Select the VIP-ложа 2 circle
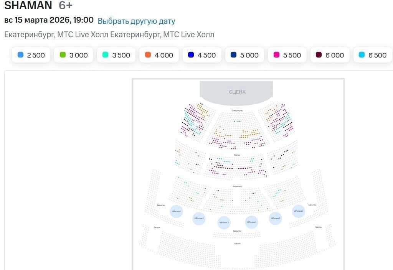Viewport: 393px width, 270px height. pos(199,218)
